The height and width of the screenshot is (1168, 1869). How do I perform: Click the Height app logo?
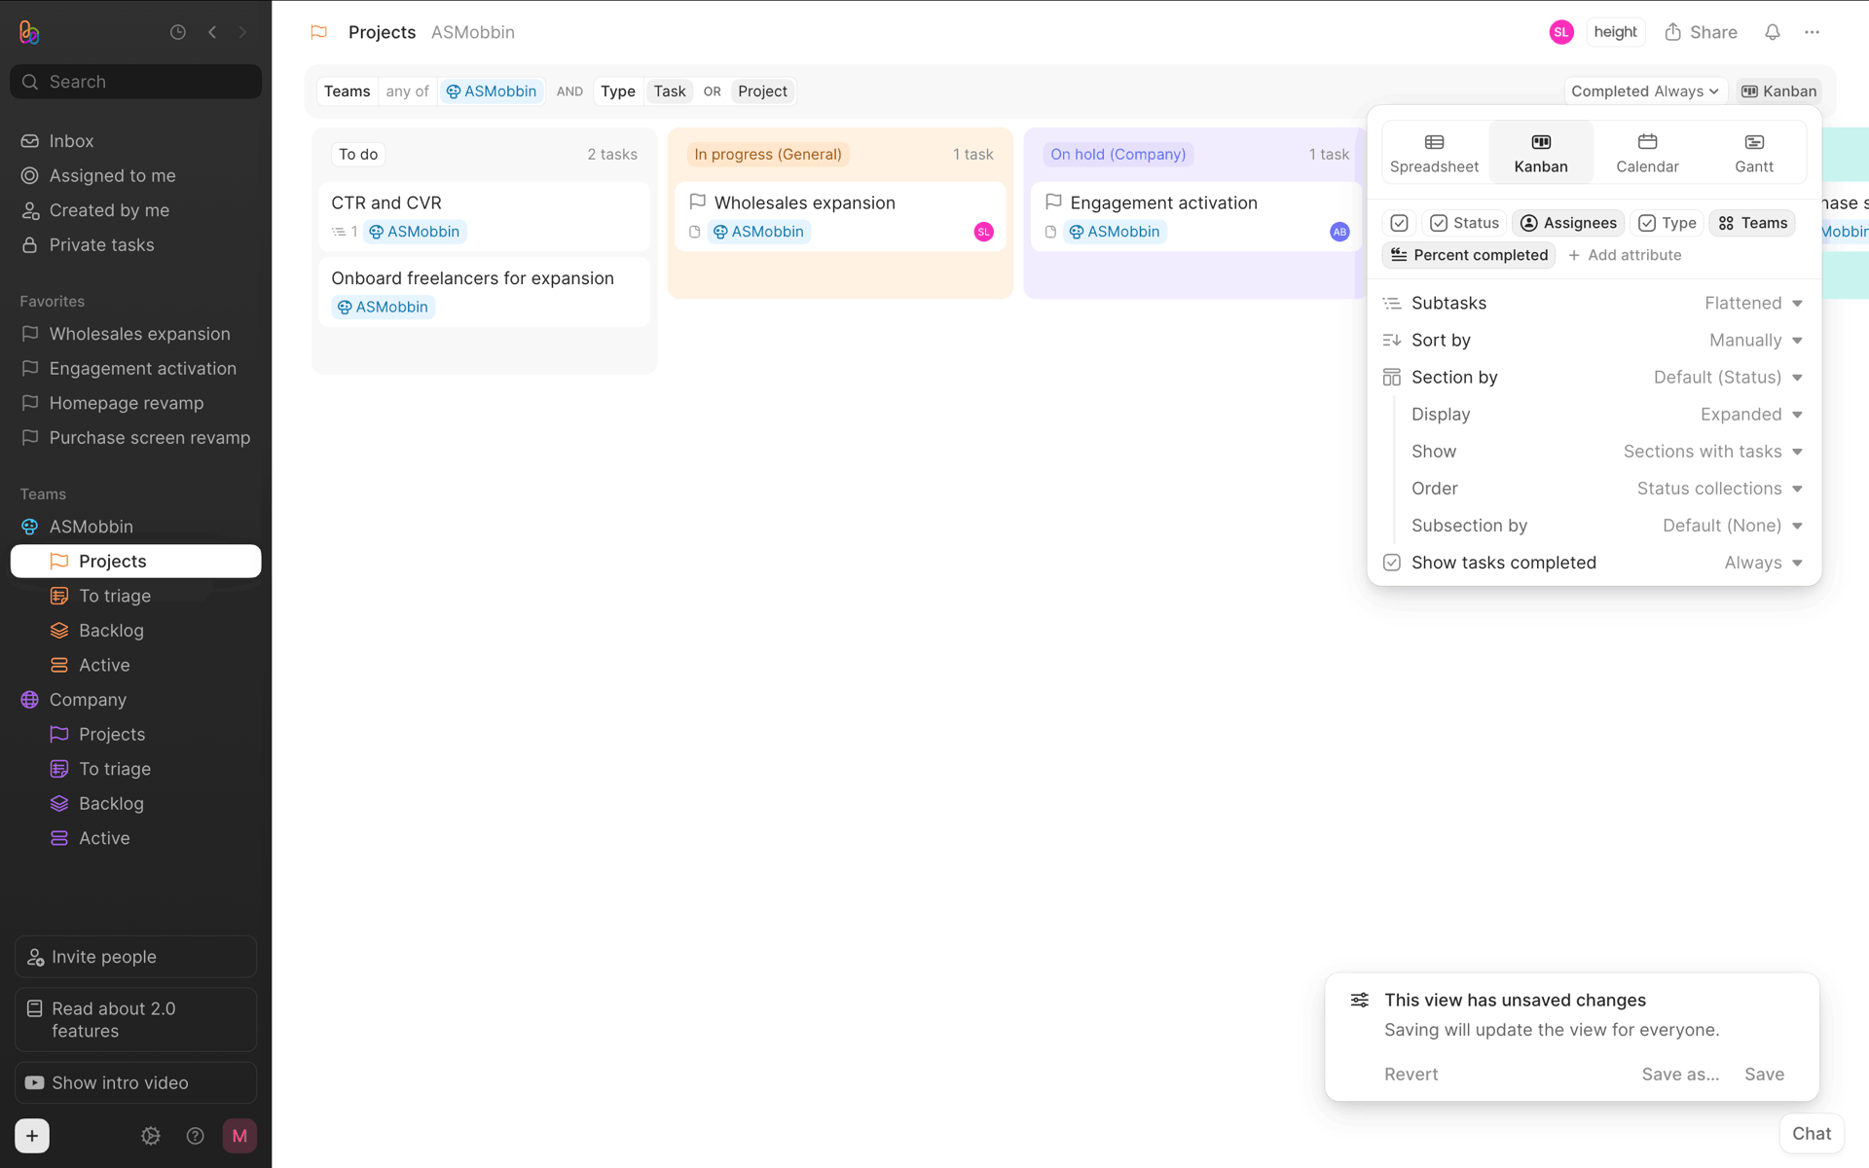[29, 32]
